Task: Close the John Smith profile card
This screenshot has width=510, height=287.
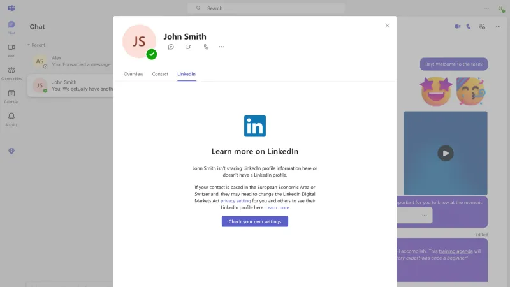Action: (387, 26)
